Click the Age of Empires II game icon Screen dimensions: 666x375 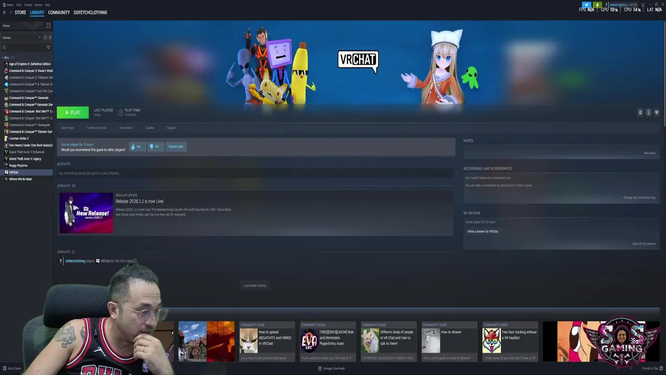pos(6,64)
